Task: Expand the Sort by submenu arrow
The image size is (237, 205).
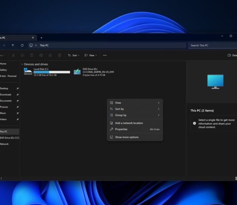Action: click(158, 109)
